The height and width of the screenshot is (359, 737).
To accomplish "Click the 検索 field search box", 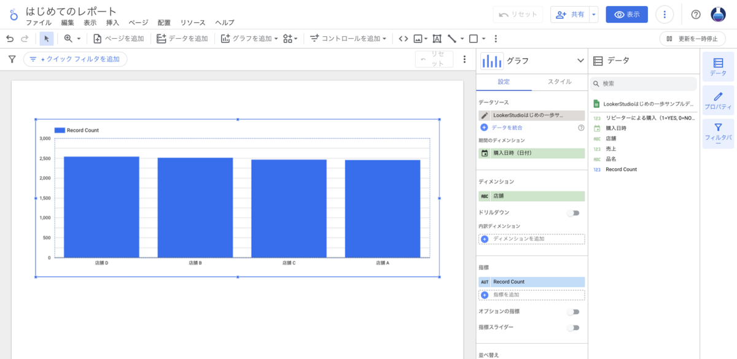I will (x=644, y=83).
